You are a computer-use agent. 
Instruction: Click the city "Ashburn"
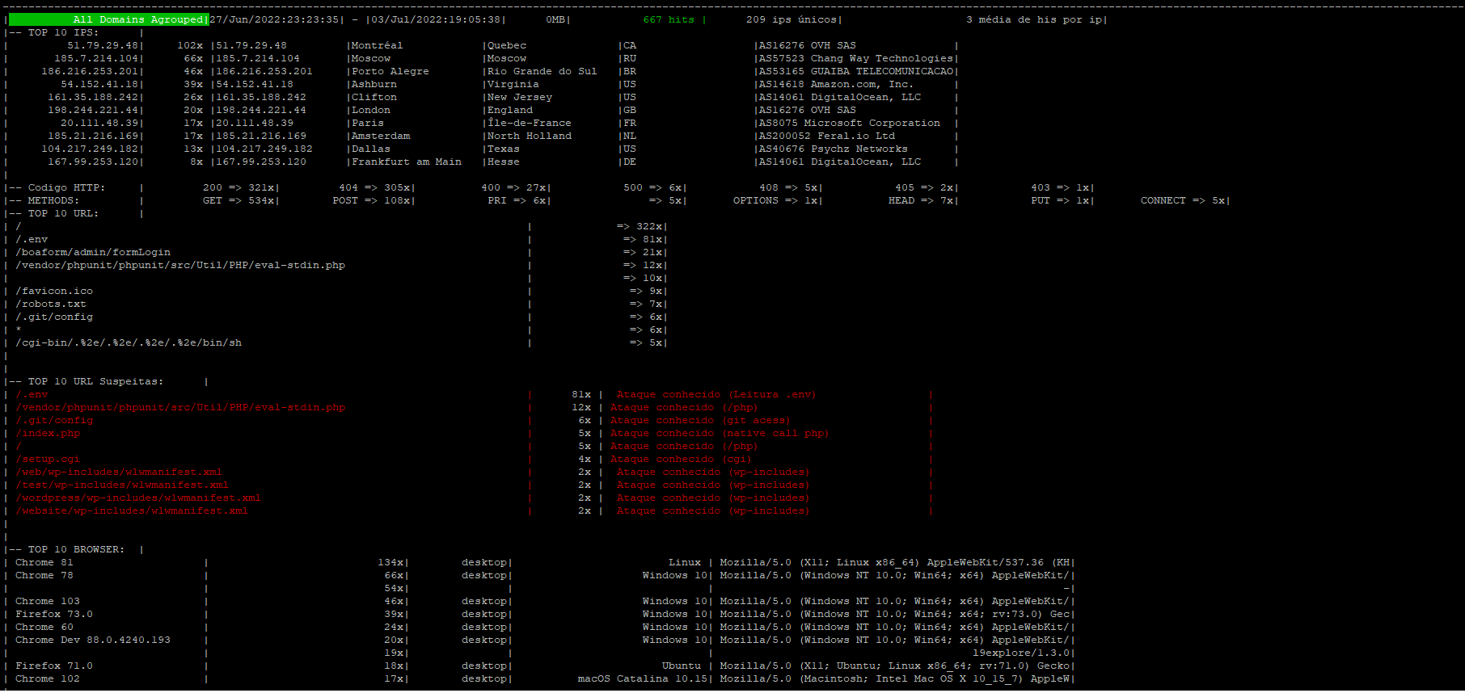374,84
